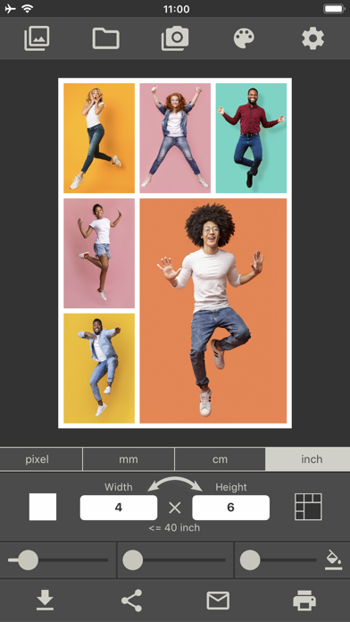Tap the paint bucket fill icon
This screenshot has height=622, width=350.
click(x=333, y=559)
